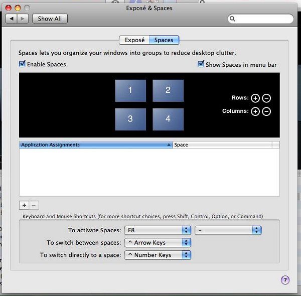Go back with the left arrow button

(x=12, y=19)
